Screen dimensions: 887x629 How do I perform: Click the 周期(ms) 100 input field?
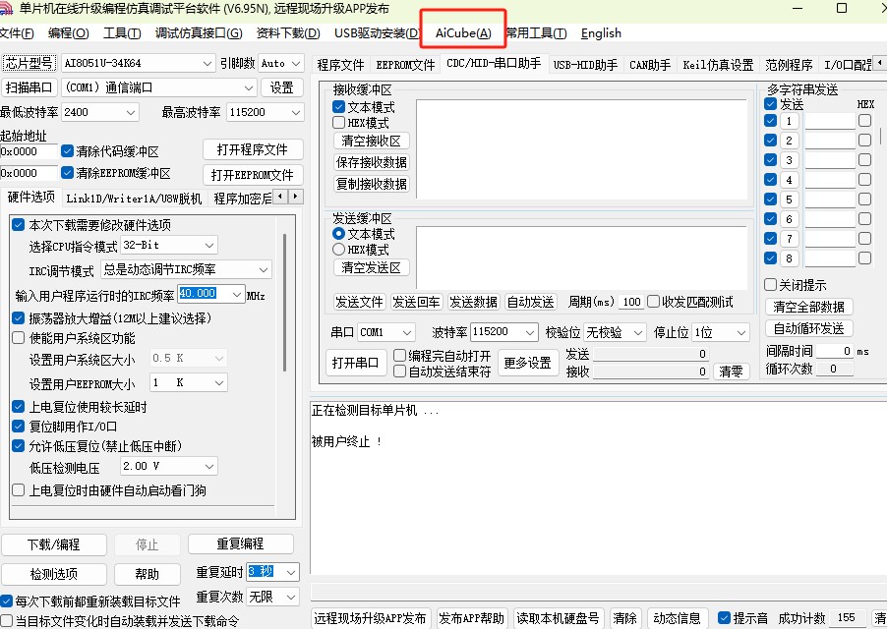click(631, 302)
